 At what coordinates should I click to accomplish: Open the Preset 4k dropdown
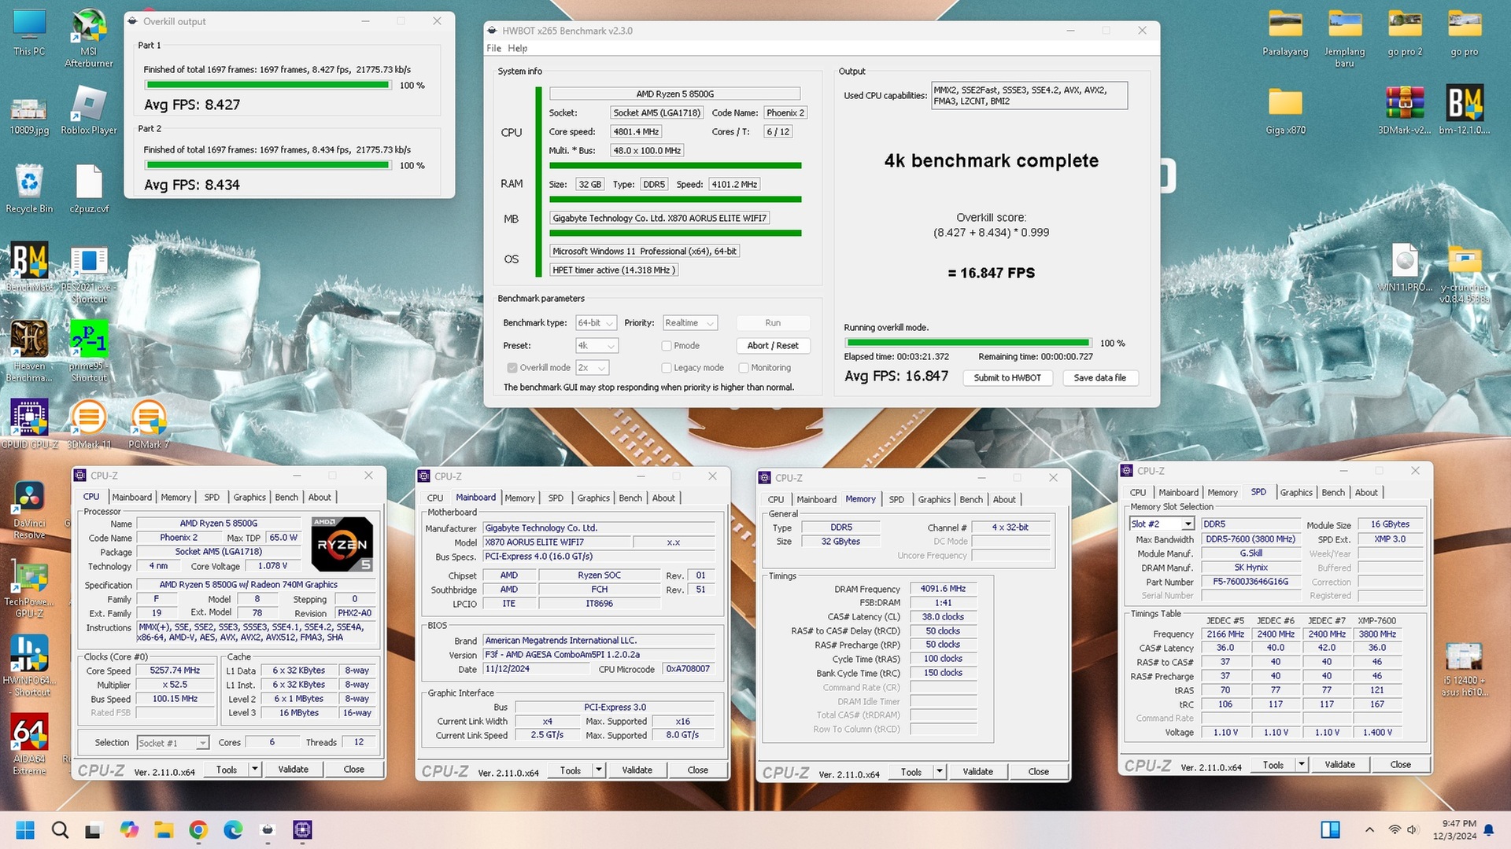point(596,346)
